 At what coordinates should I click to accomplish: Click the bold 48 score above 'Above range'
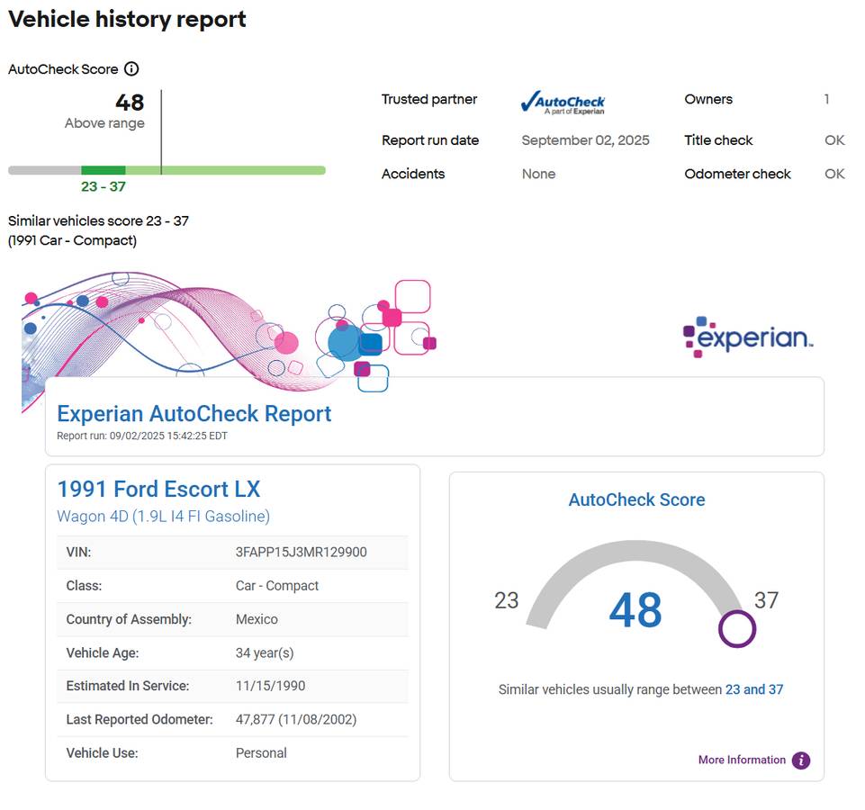click(130, 103)
